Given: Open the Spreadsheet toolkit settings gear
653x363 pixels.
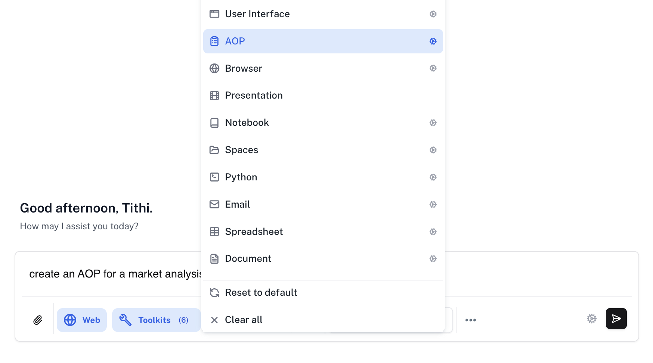Looking at the screenshot, I should click(433, 232).
